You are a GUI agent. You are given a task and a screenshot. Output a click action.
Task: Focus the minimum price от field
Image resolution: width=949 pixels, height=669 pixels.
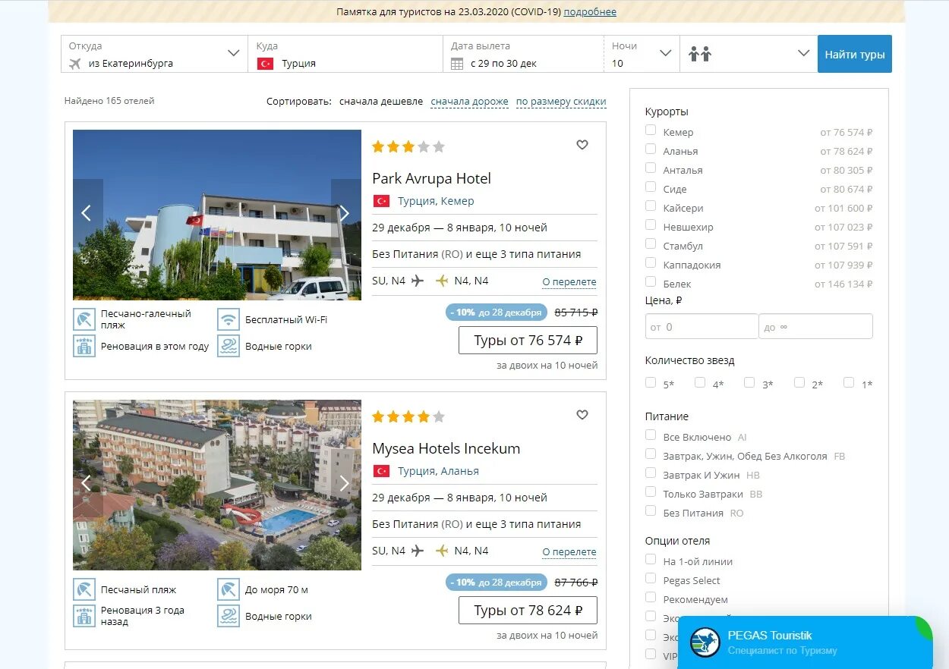(702, 326)
